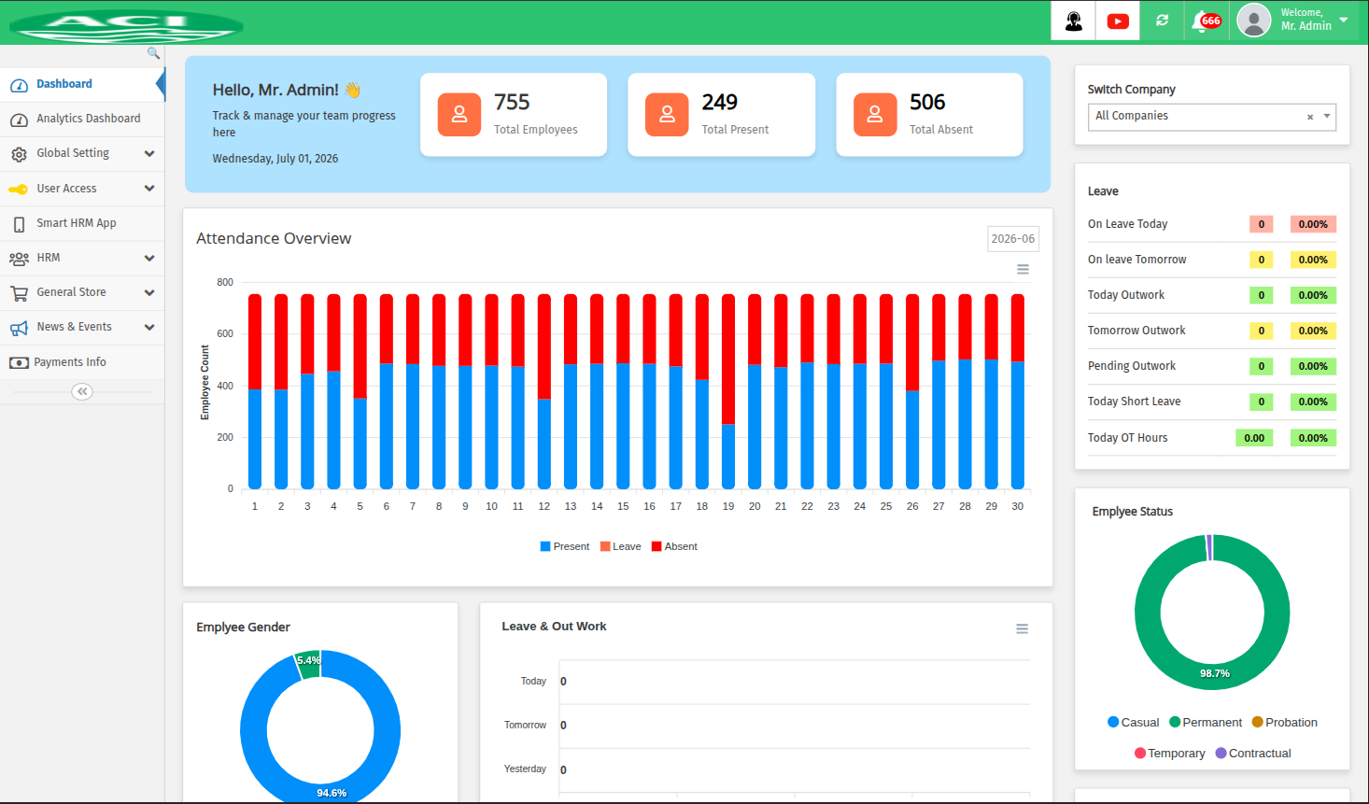This screenshot has height=804, width=1369.
Task: Click Today OT Hours 0.00 value badge
Action: pyautogui.click(x=1254, y=438)
